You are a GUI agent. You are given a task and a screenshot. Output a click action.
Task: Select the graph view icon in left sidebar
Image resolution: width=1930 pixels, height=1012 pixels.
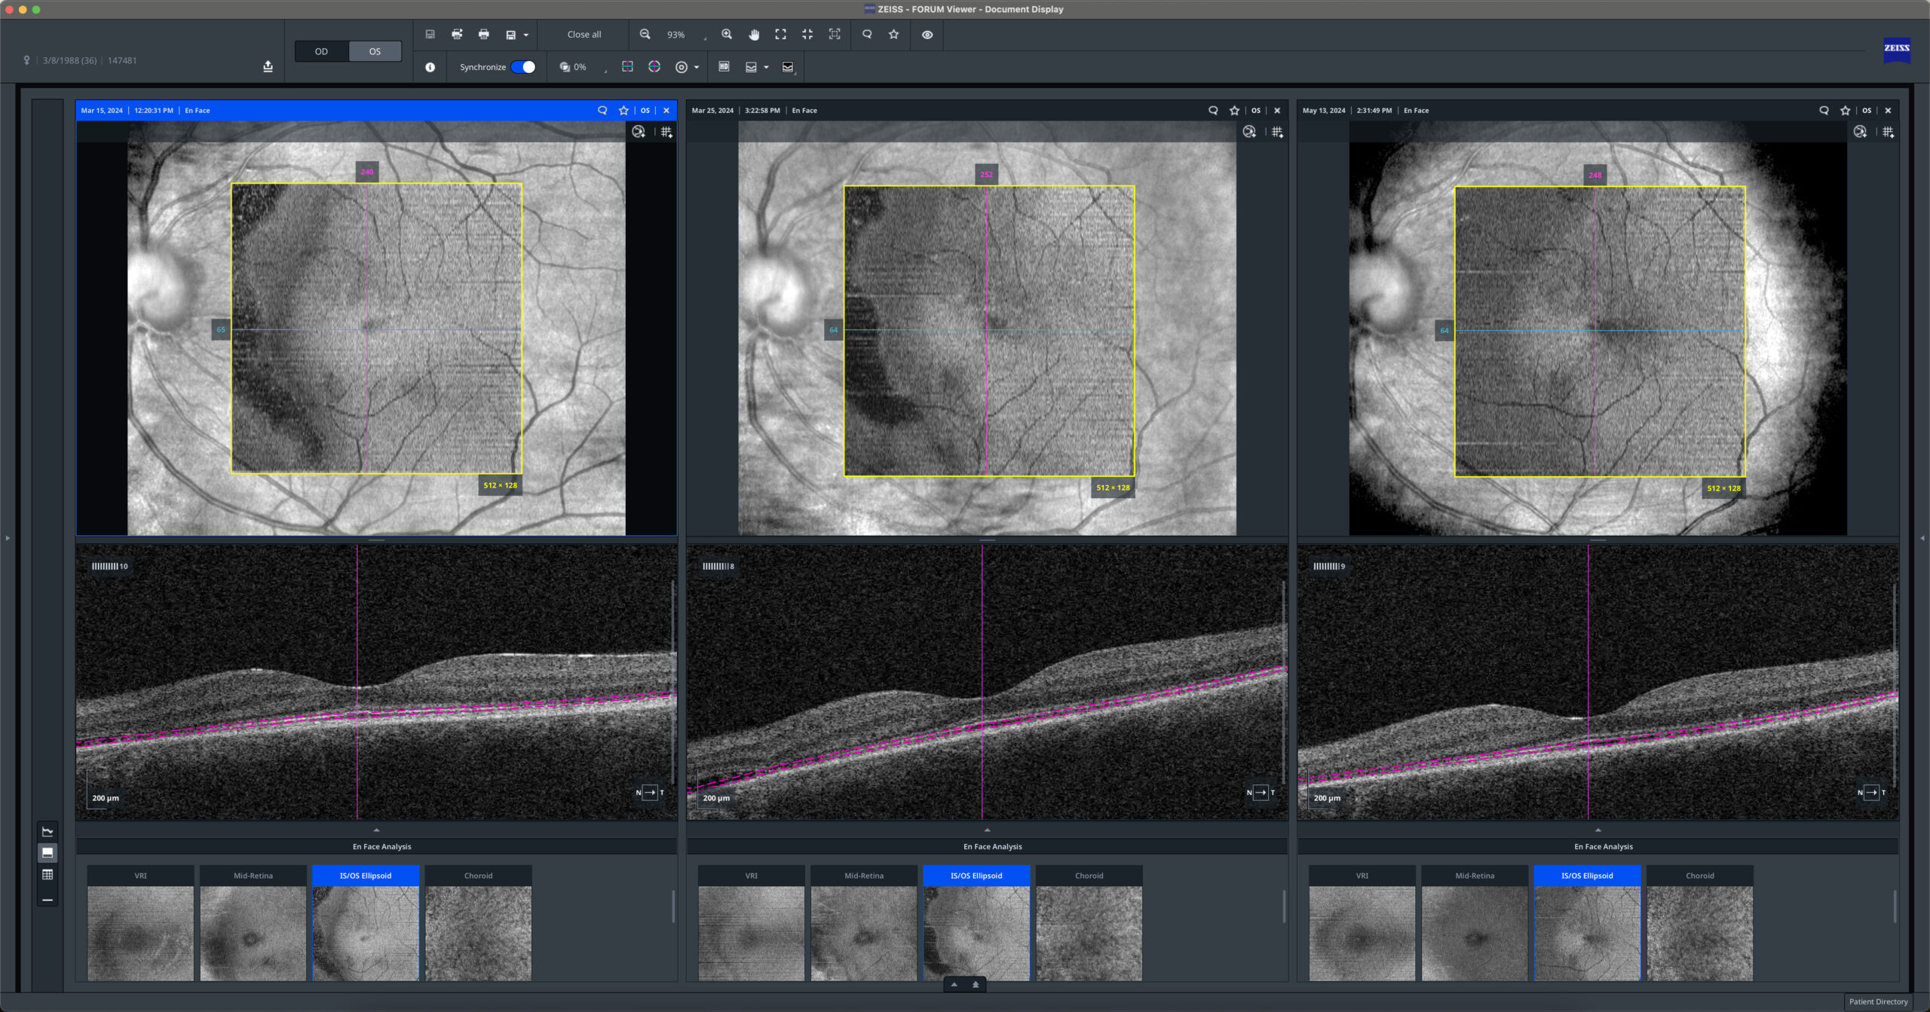pyautogui.click(x=47, y=832)
